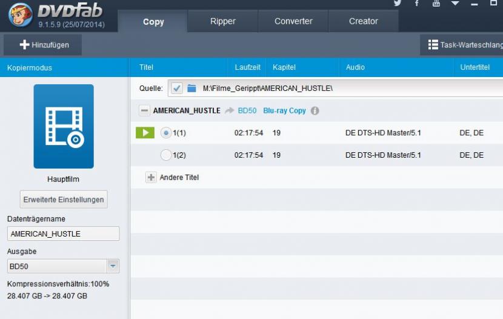The height and width of the screenshot is (319, 503).
Task: Toggle the source Quelle checkbox
Action: click(x=177, y=88)
